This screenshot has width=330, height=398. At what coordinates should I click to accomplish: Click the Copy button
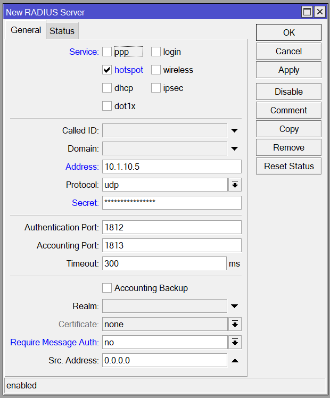click(x=288, y=129)
